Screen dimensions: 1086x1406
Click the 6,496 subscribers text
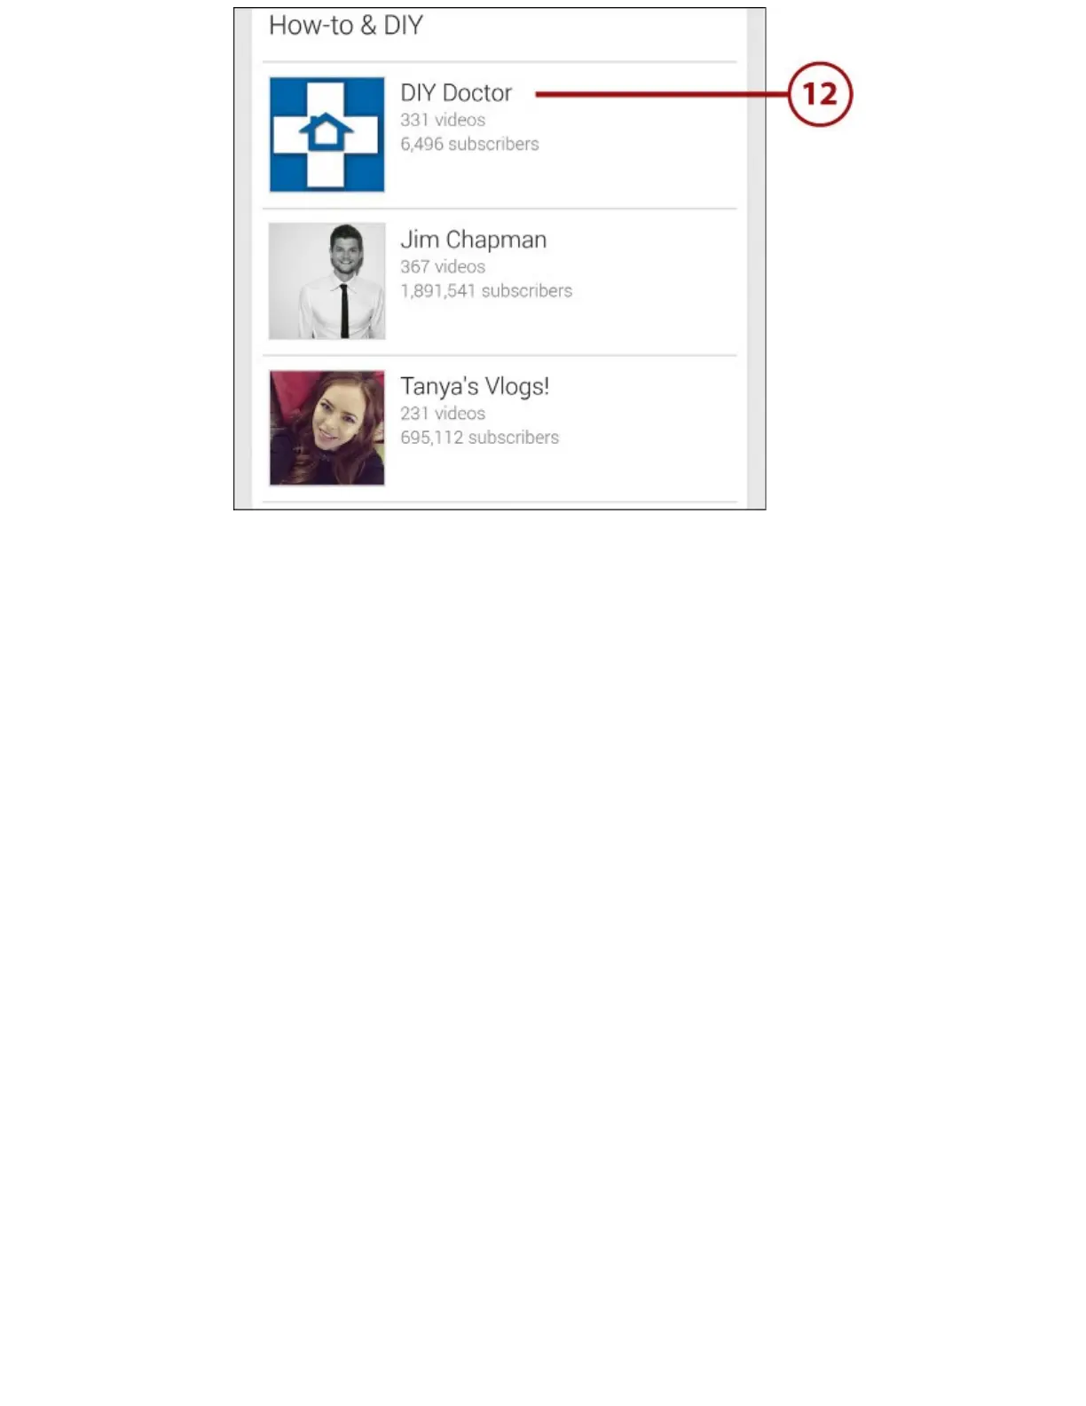click(469, 144)
